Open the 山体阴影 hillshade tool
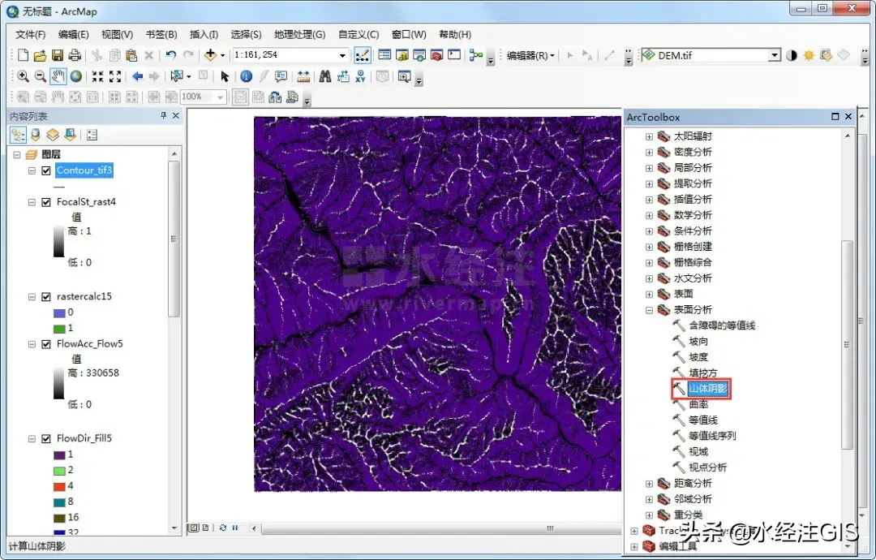 point(708,389)
